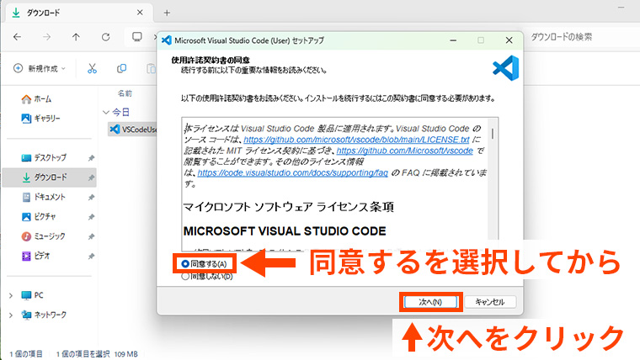The image size is (640, 360).
Task: Open a new Explorer tab with plus
Action: pyautogui.click(x=167, y=13)
